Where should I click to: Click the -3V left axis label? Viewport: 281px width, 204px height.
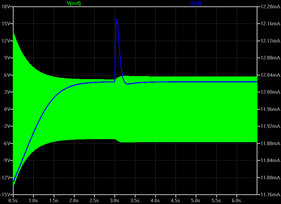(6, 126)
